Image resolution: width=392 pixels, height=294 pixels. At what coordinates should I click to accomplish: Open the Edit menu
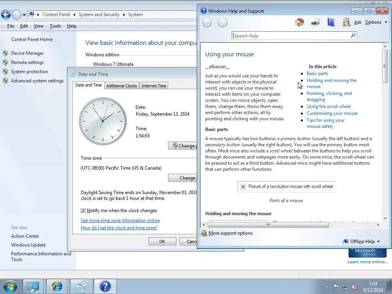pyautogui.click(x=24, y=26)
